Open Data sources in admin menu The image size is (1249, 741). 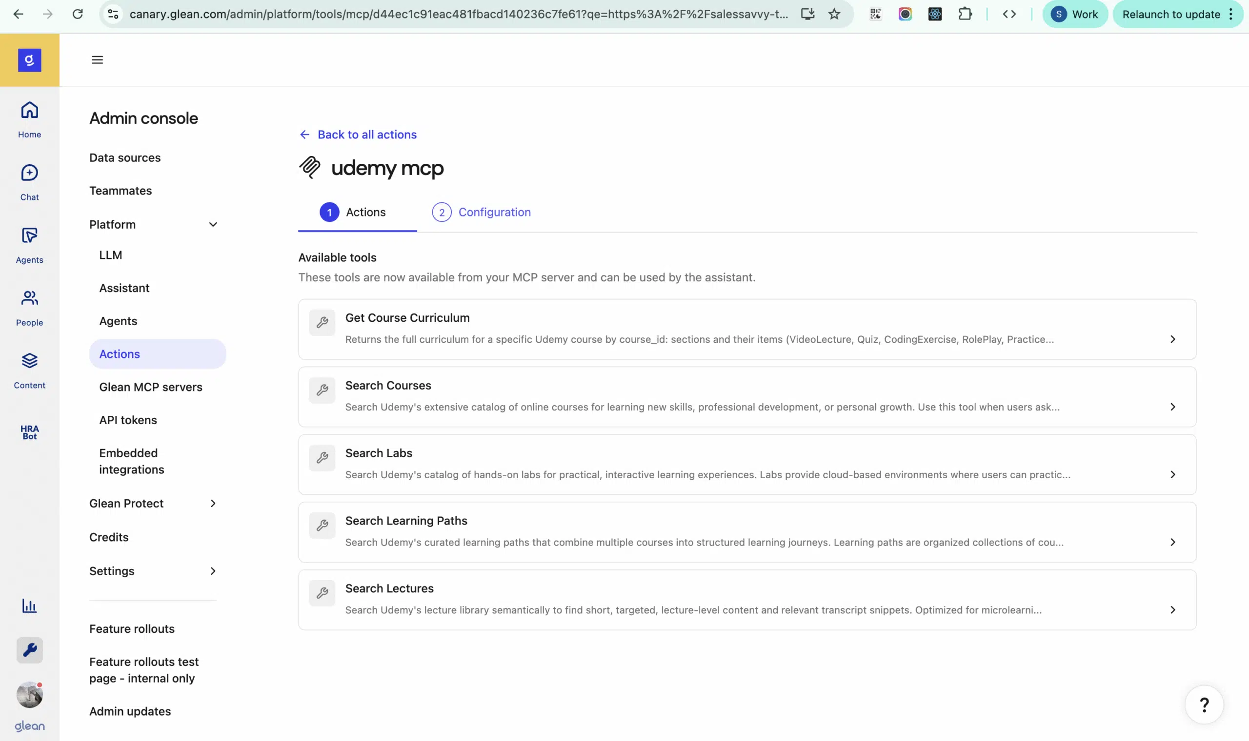pos(125,158)
